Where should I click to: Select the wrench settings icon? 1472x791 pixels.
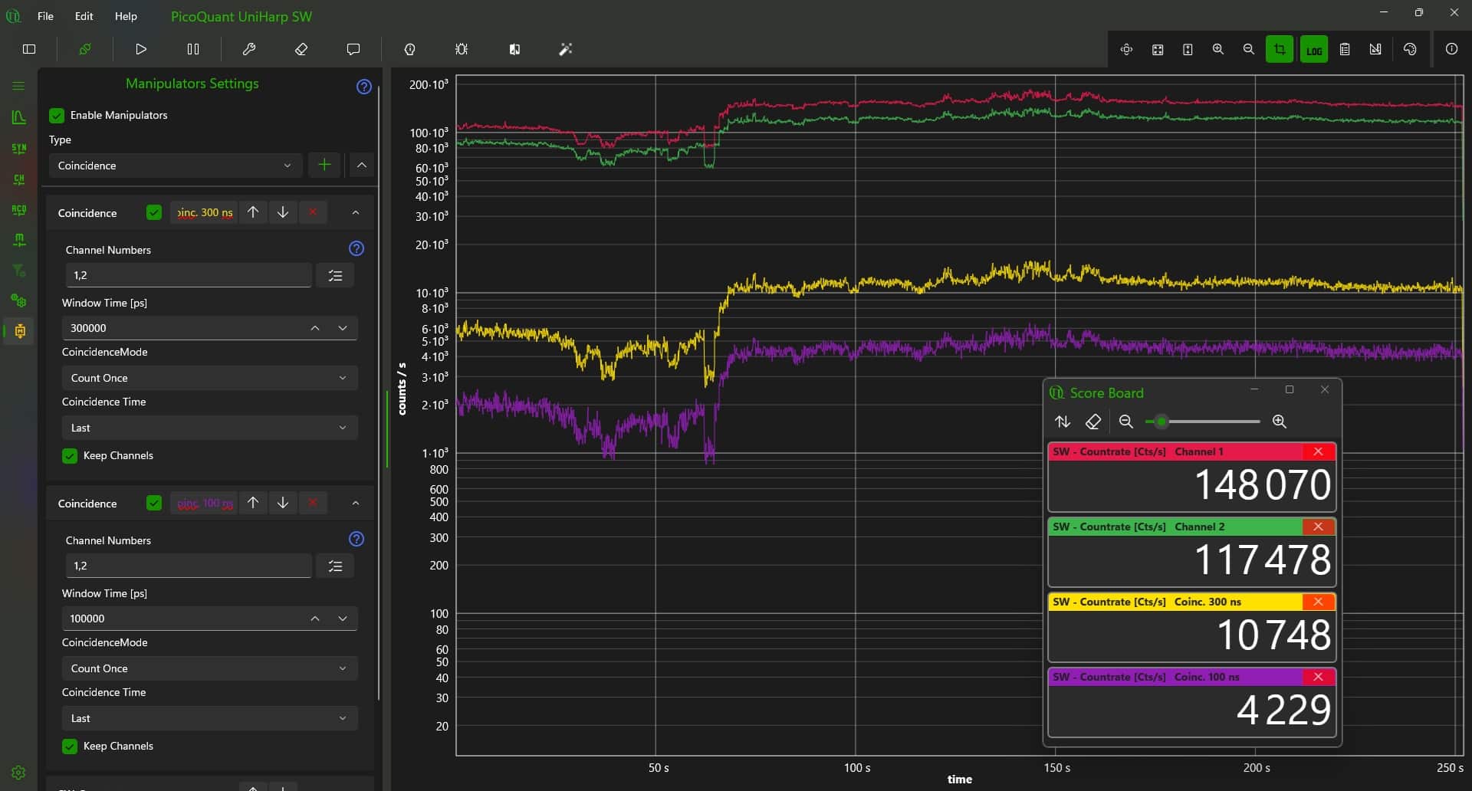(249, 48)
